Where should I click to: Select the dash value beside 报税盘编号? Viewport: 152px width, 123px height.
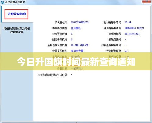pyautogui.click(x=125, y=39)
